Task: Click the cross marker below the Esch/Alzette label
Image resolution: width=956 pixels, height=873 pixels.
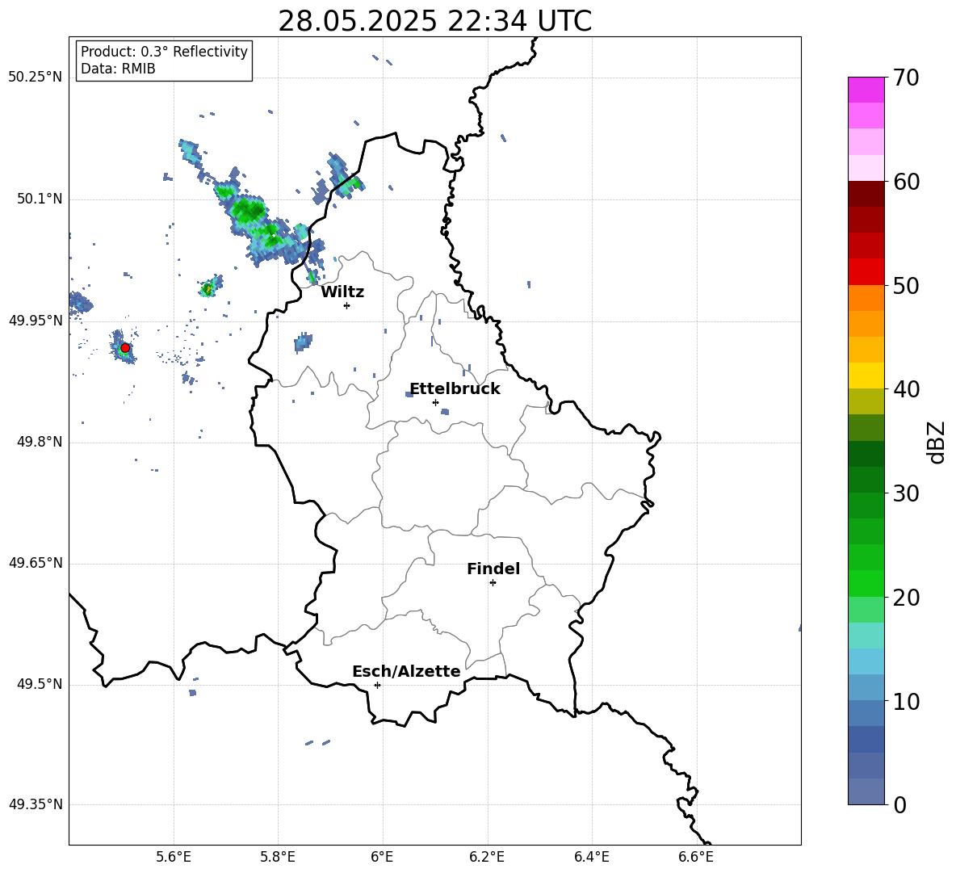Action: click(x=377, y=685)
